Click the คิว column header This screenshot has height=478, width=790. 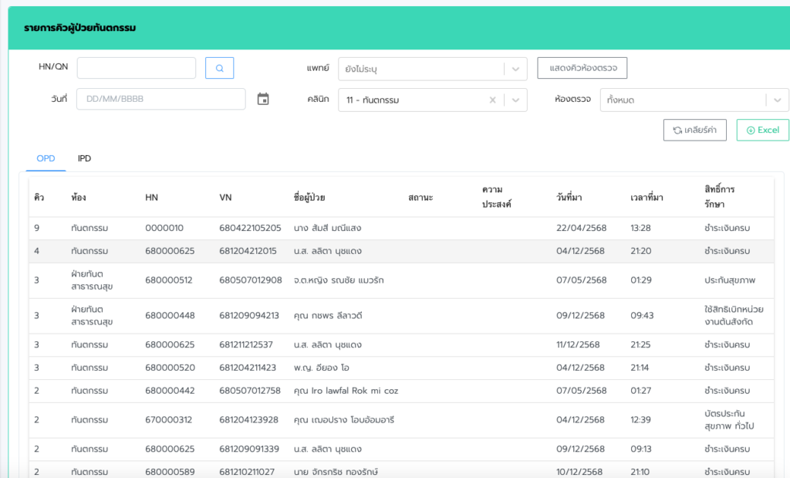(39, 198)
